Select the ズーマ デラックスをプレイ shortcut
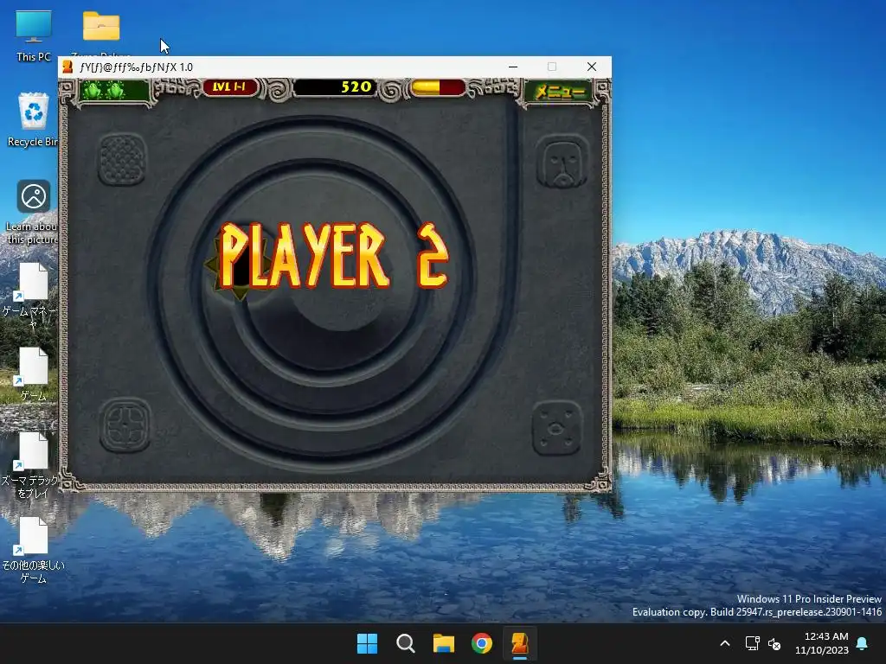Viewport: 886px width, 664px height. (x=32, y=466)
